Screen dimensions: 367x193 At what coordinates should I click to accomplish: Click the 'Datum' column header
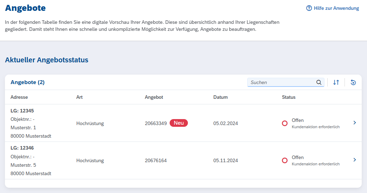(x=221, y=97)
